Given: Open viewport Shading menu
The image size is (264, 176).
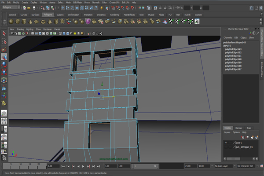Looking at the screenshot, I should pos(20,29).
